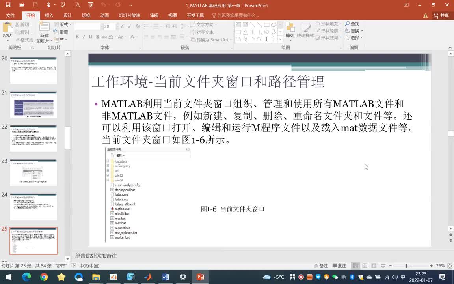The width and height of the screenshot is (454, 284).
Task: Clear all text formatting
Action: [138, 27]
